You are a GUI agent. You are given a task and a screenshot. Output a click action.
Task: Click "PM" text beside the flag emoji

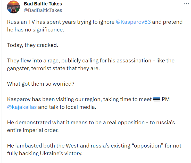(x=166, y=100)
